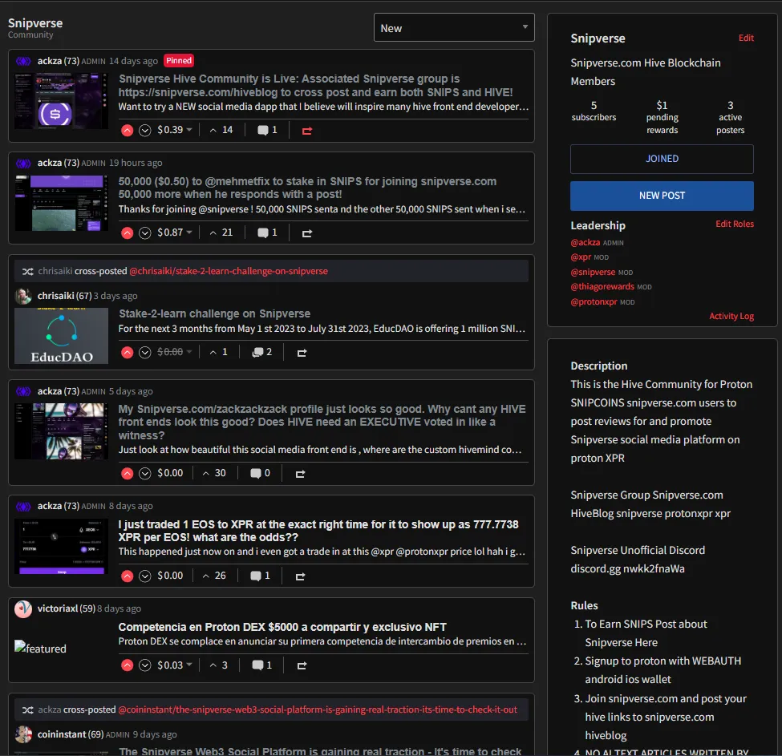Expand the crossed-out $0.00 payout details

click(x=175, y=352)
